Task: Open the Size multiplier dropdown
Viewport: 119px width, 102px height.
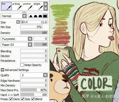Action: [18, 22]
